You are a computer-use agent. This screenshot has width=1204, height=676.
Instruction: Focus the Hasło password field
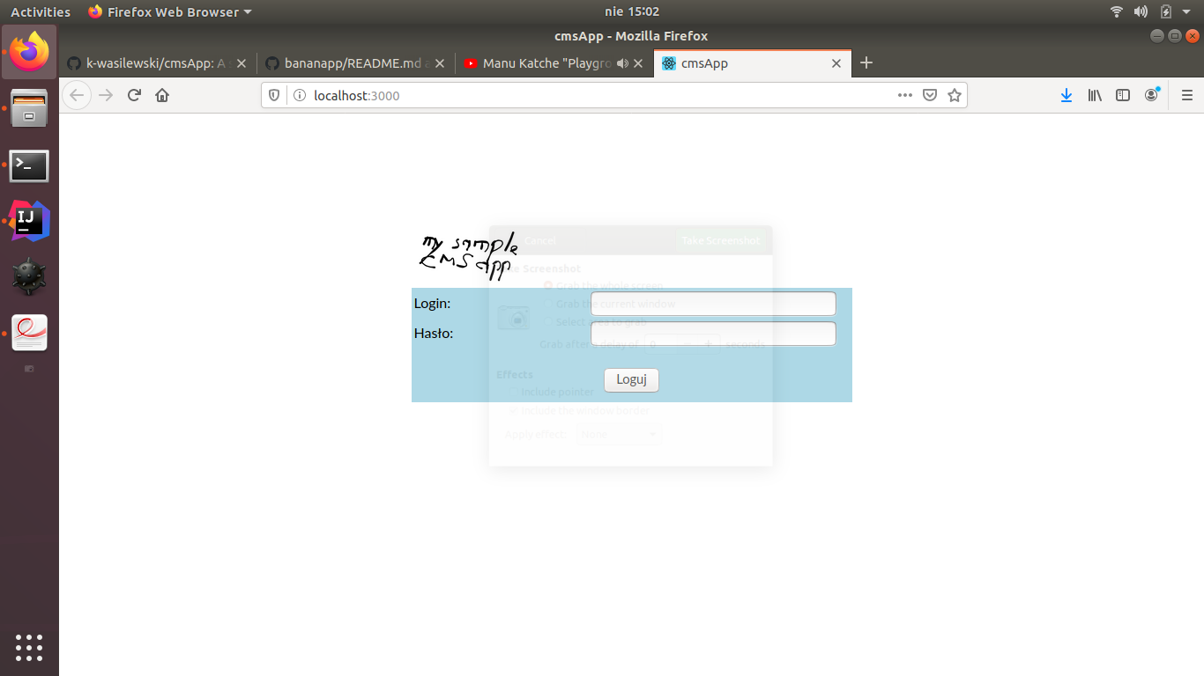pyautogui.click(x=713, y=334)
